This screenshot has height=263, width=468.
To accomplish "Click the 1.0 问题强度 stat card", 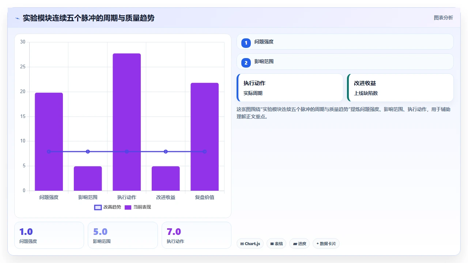I will pos(49,235).
